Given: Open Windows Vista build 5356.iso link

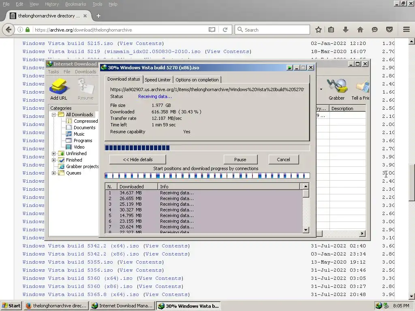Looking at the screenshot, I should click(68, 270).
